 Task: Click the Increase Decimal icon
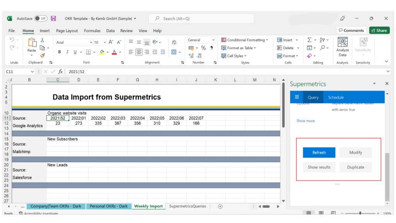[x=191, y=56]
